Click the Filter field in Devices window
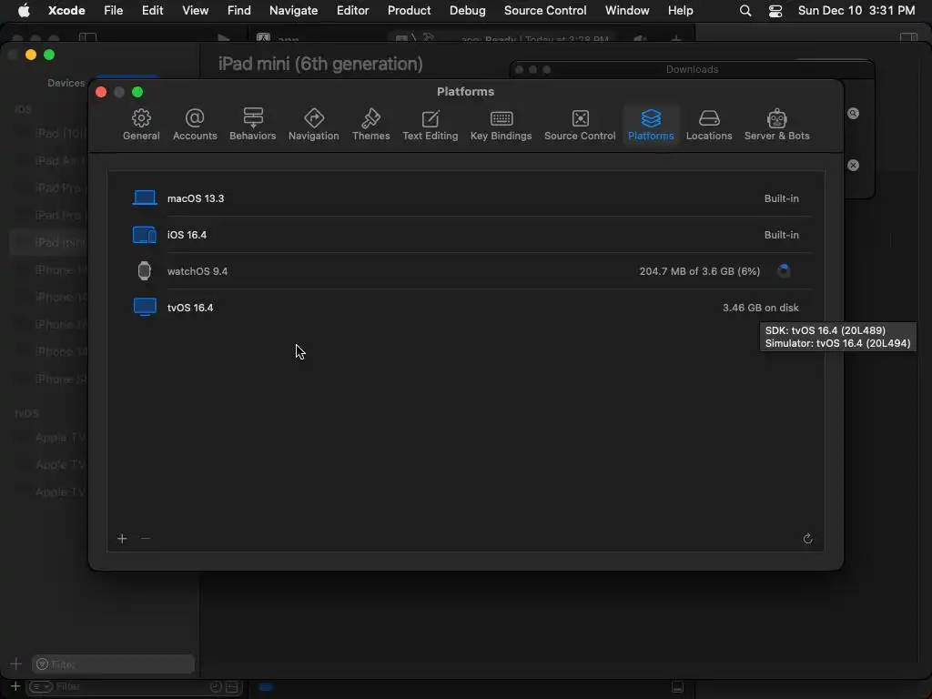 (113, 664)
